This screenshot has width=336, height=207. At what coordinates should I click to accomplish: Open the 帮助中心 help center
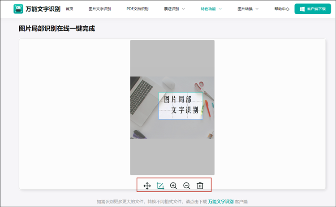click(281, 9)
